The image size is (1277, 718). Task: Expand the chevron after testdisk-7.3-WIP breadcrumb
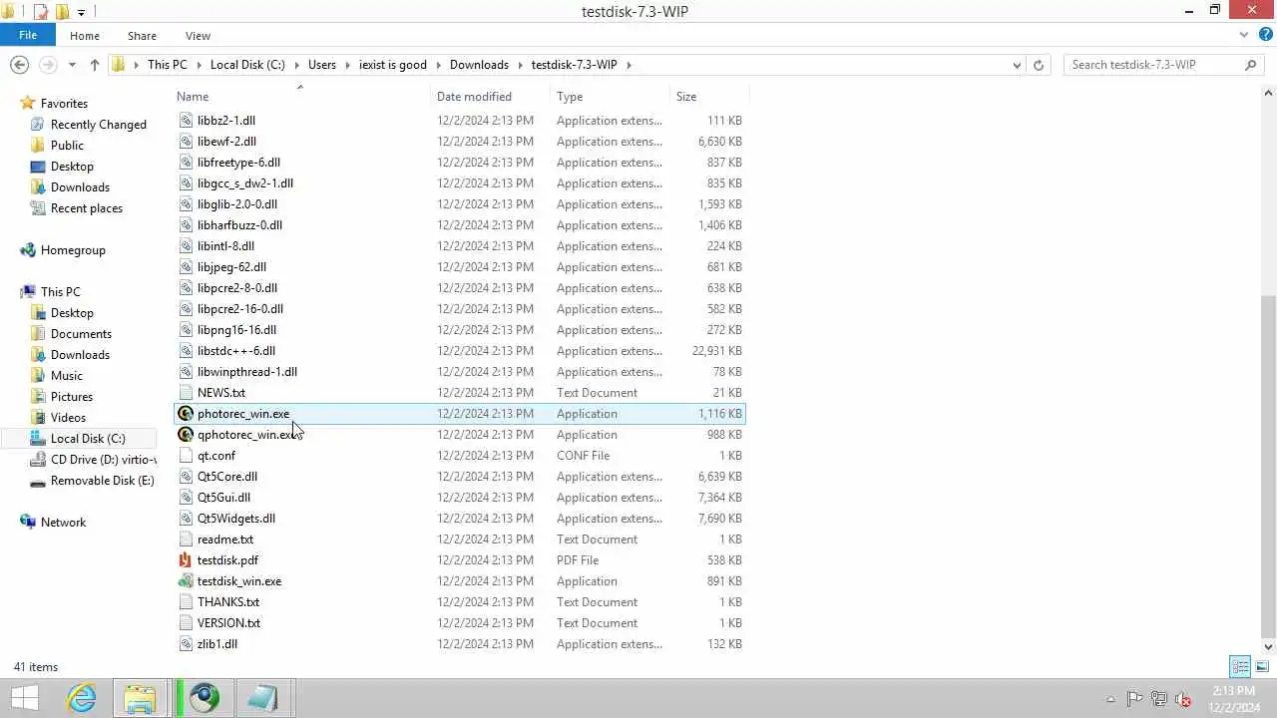629,65
